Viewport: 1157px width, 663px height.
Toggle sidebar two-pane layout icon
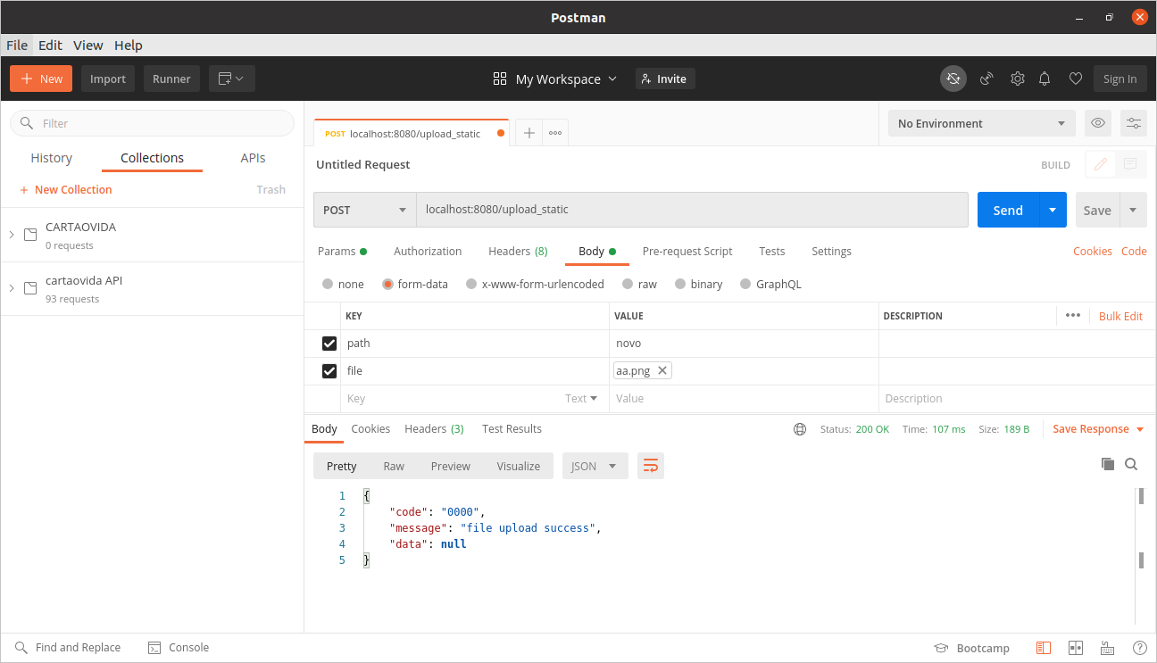(x=1044, y=648)
